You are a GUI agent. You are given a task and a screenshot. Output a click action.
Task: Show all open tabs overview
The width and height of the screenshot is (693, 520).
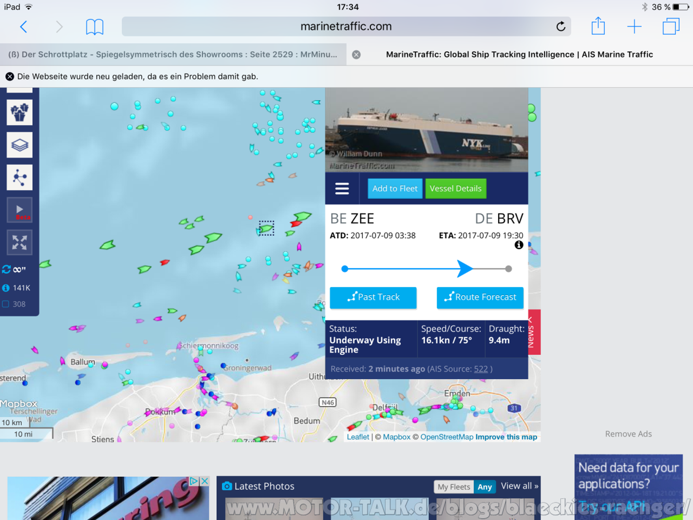click(671, 26)
